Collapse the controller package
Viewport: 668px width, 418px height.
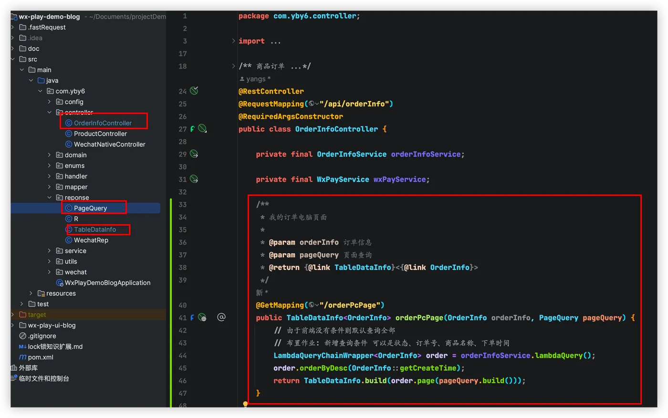coord(49,112)
